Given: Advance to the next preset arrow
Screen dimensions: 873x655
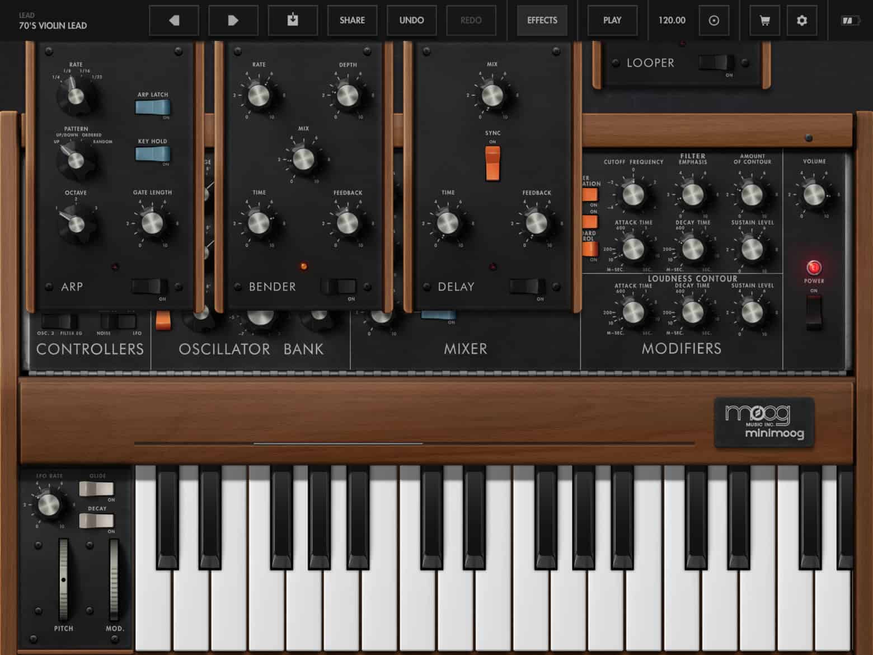Looking at the screenshot, I should [233, 20].
